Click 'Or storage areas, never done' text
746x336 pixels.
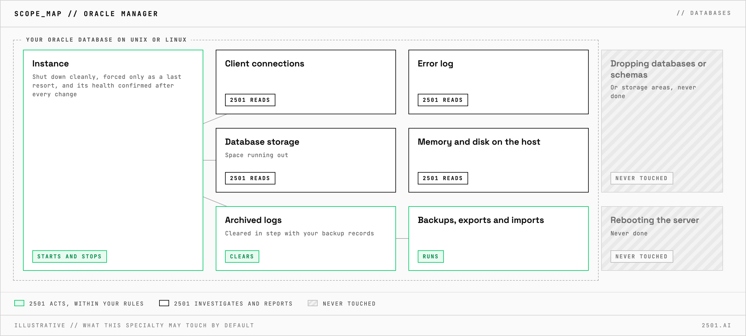653,92
